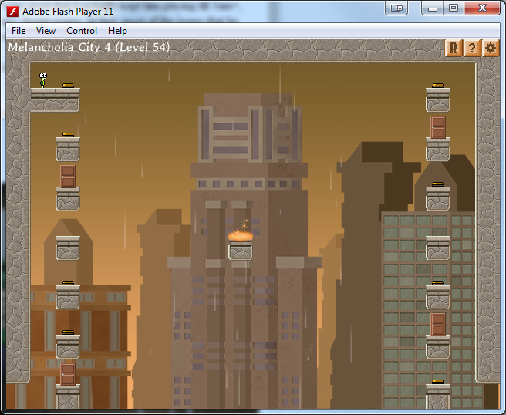Open the View menu
The image size is (506, 415).
[x=46, y=31]
